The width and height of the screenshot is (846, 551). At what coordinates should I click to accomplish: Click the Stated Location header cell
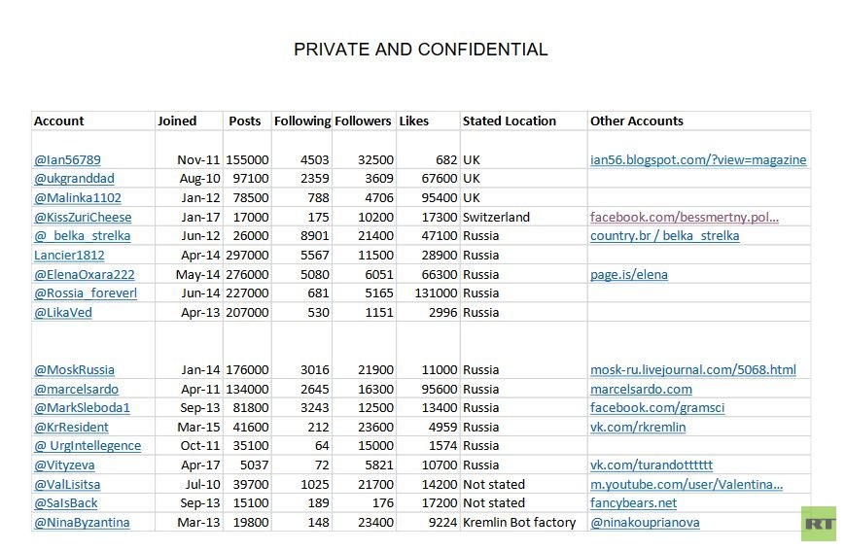(510, 121)
